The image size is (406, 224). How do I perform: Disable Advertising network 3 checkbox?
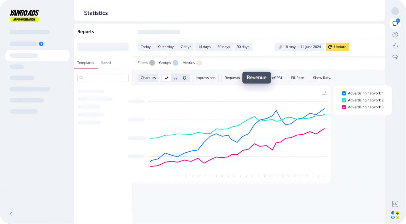tap(344, 107)
